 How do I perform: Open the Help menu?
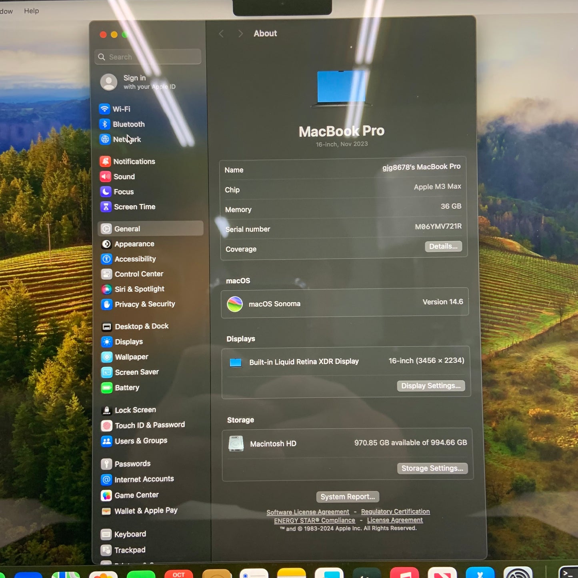click(x=31, y=11)
